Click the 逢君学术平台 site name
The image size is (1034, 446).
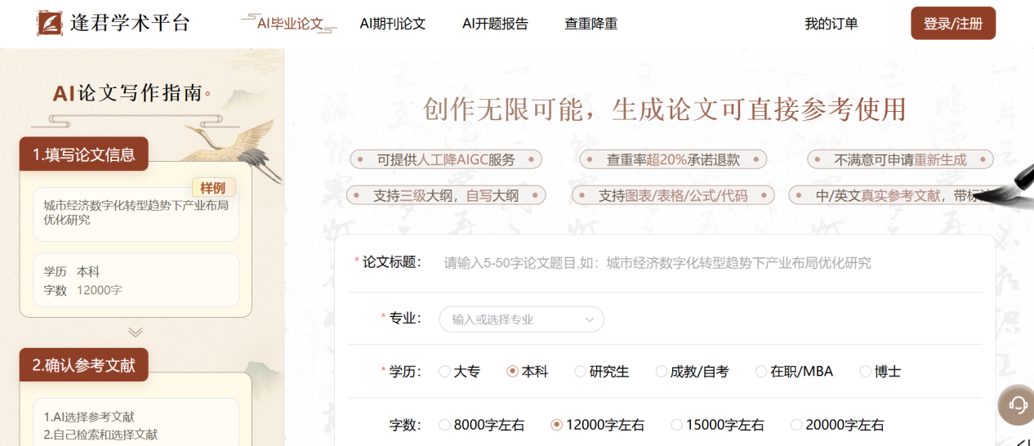(130, 23)
